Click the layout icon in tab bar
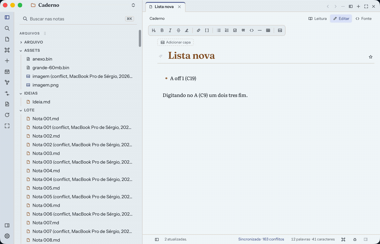The image size is (380, 244). [x=351, y=6]
